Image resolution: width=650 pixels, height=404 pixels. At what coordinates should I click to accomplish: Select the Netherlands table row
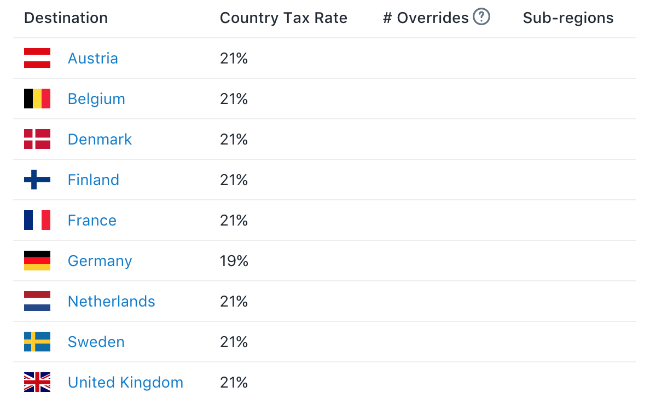point(325,301)
